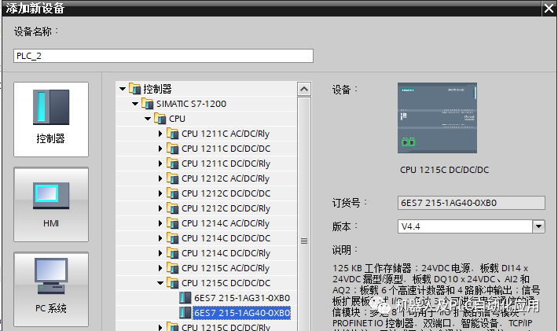The image size is (558, 331).
Task: Select the PC 系统 device category
Action: pyautogui.click(x=51, y=289)
